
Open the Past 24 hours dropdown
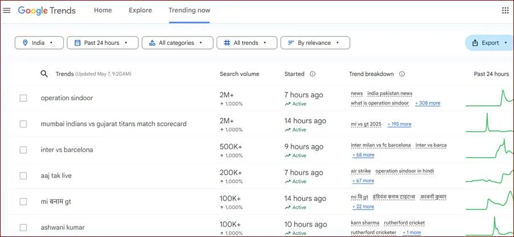pyautogui.click(x=103, y=43)
